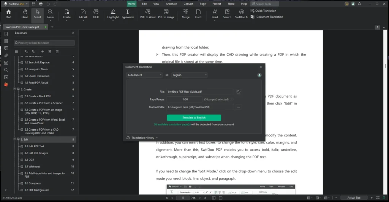389x202 pixels.
Task: Launch SwifDoo AI
Action: point(241,14)
